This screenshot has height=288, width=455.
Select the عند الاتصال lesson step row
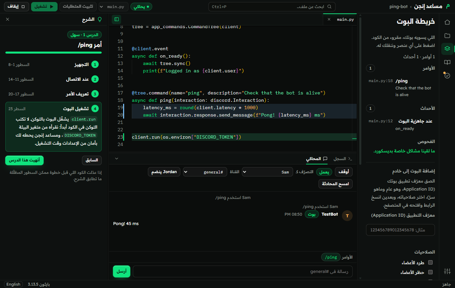(x=54, y=79)
